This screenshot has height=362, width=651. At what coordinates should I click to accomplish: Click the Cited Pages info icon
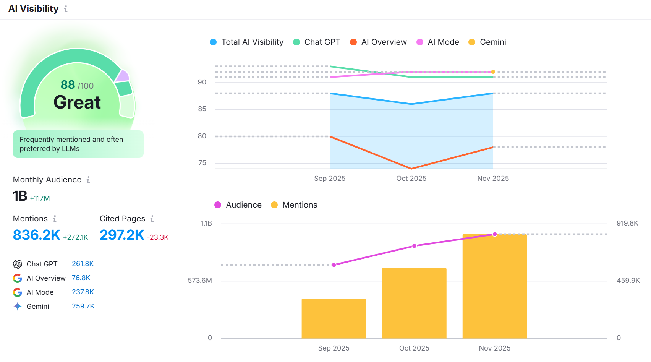click(x=152, y=219)
